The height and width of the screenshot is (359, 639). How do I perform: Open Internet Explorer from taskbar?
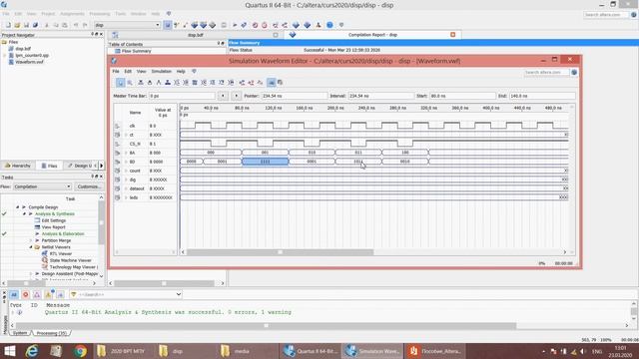click(x=32, y=351)
